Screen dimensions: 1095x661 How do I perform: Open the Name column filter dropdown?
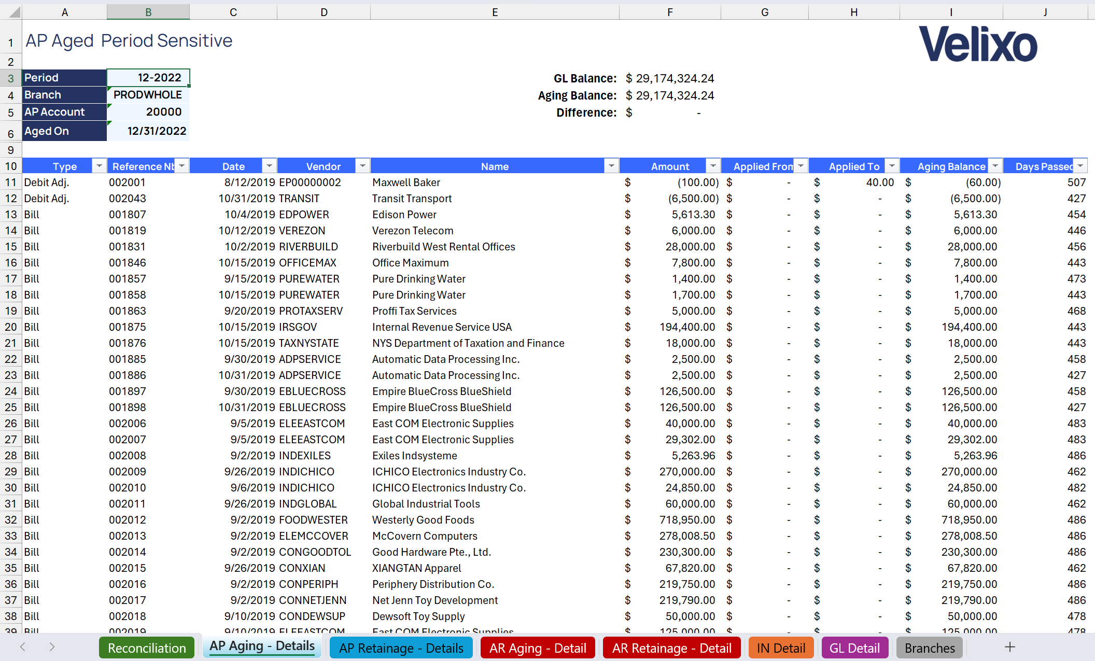tap(611, 166)
